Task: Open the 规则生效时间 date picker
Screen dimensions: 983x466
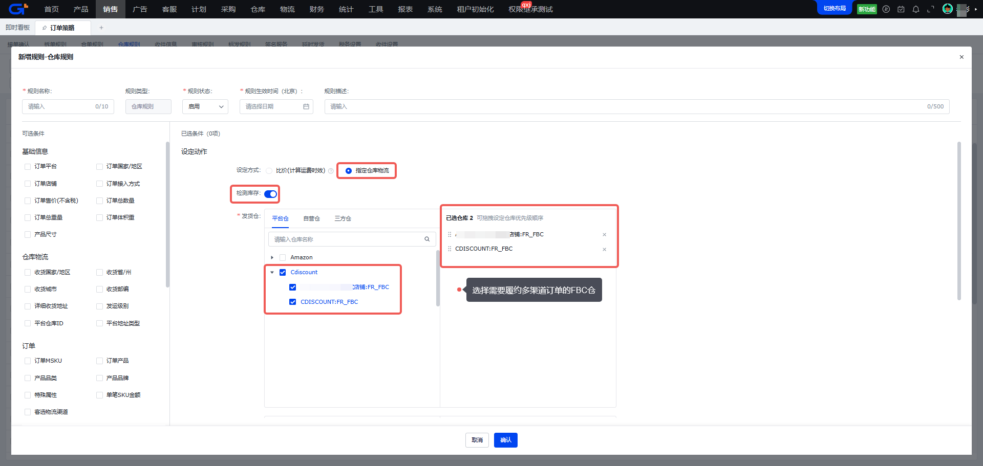Action: coord(276,106)
